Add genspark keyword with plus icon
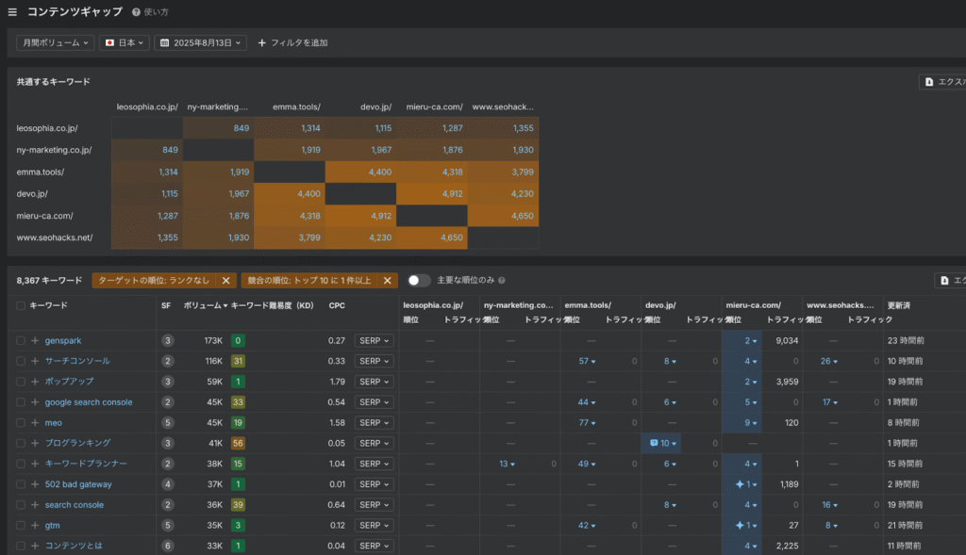966x555 pixels. point(35,340)
